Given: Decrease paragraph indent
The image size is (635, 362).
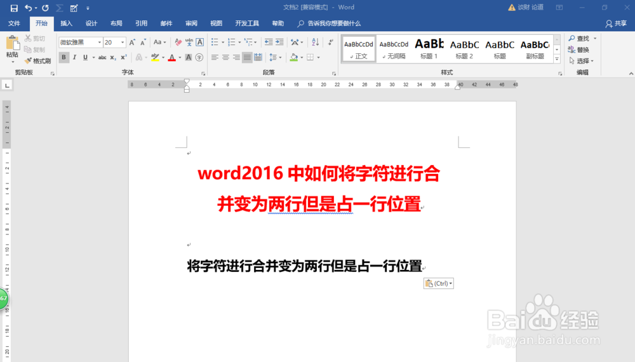Looking at the screenshot, I should pos(269,42).
